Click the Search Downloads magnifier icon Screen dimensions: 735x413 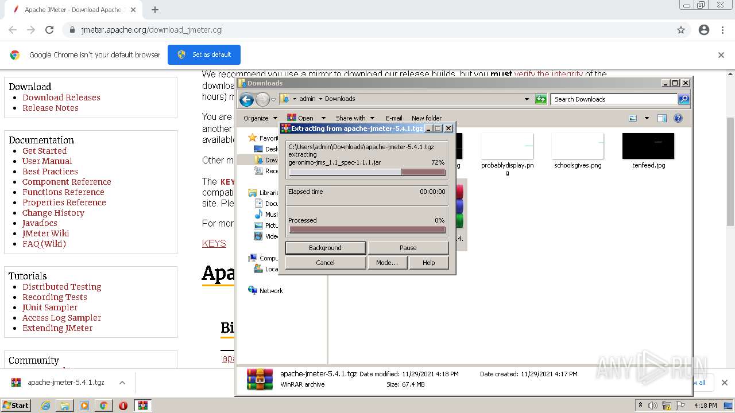[x=683, y=99]
